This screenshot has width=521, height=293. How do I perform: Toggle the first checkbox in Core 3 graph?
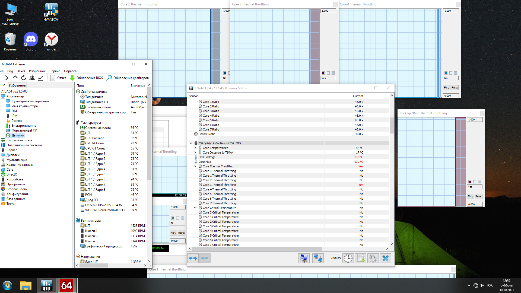(x=323, y=73)
